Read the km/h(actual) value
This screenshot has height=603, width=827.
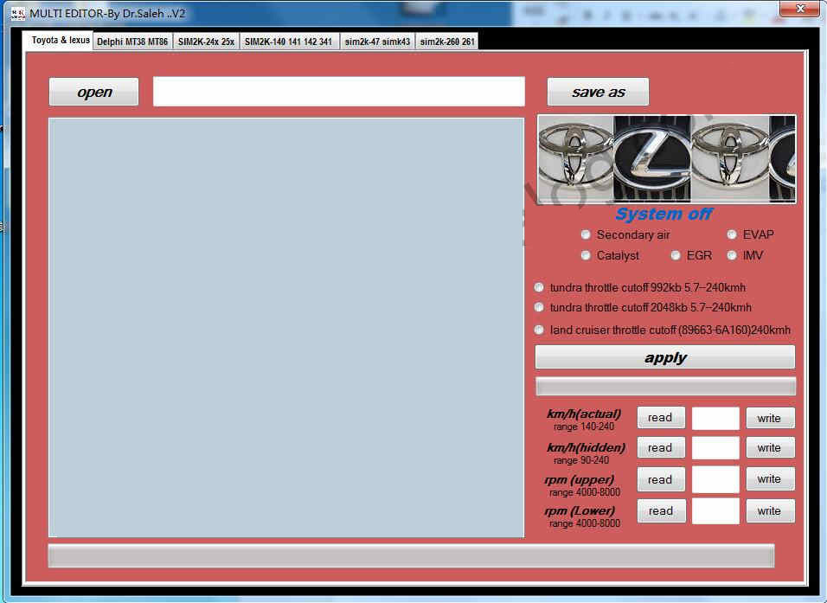point(661,418)
